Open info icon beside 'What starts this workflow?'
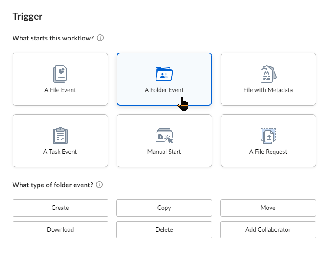The height and width of the screenshot is (255, 326). (100, 38)
